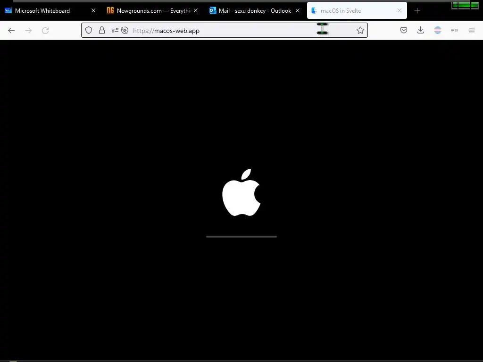Close the macOS in Svelte tab
Image resolution: width=483 pixels, height=362 pixels.
400,10
